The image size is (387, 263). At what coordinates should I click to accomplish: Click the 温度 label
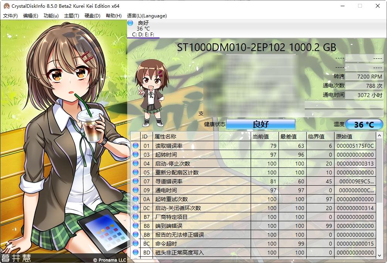tap(339, 124)
